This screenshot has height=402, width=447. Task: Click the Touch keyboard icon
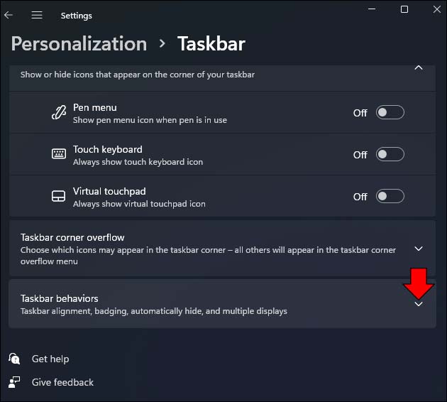click(x=59, y=154)
